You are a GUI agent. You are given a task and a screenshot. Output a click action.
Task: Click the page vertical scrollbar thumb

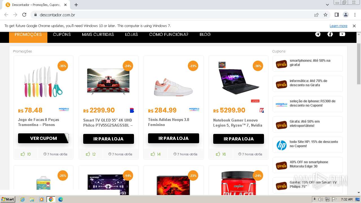tap(359, 64)
